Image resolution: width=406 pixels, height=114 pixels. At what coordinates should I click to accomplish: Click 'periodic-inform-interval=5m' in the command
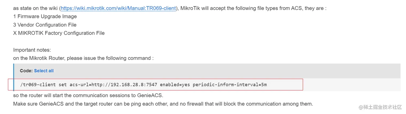(230, 85)
